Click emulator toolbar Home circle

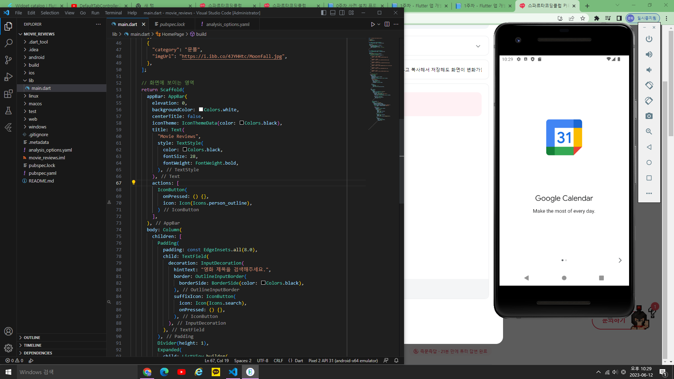[649, 162]
